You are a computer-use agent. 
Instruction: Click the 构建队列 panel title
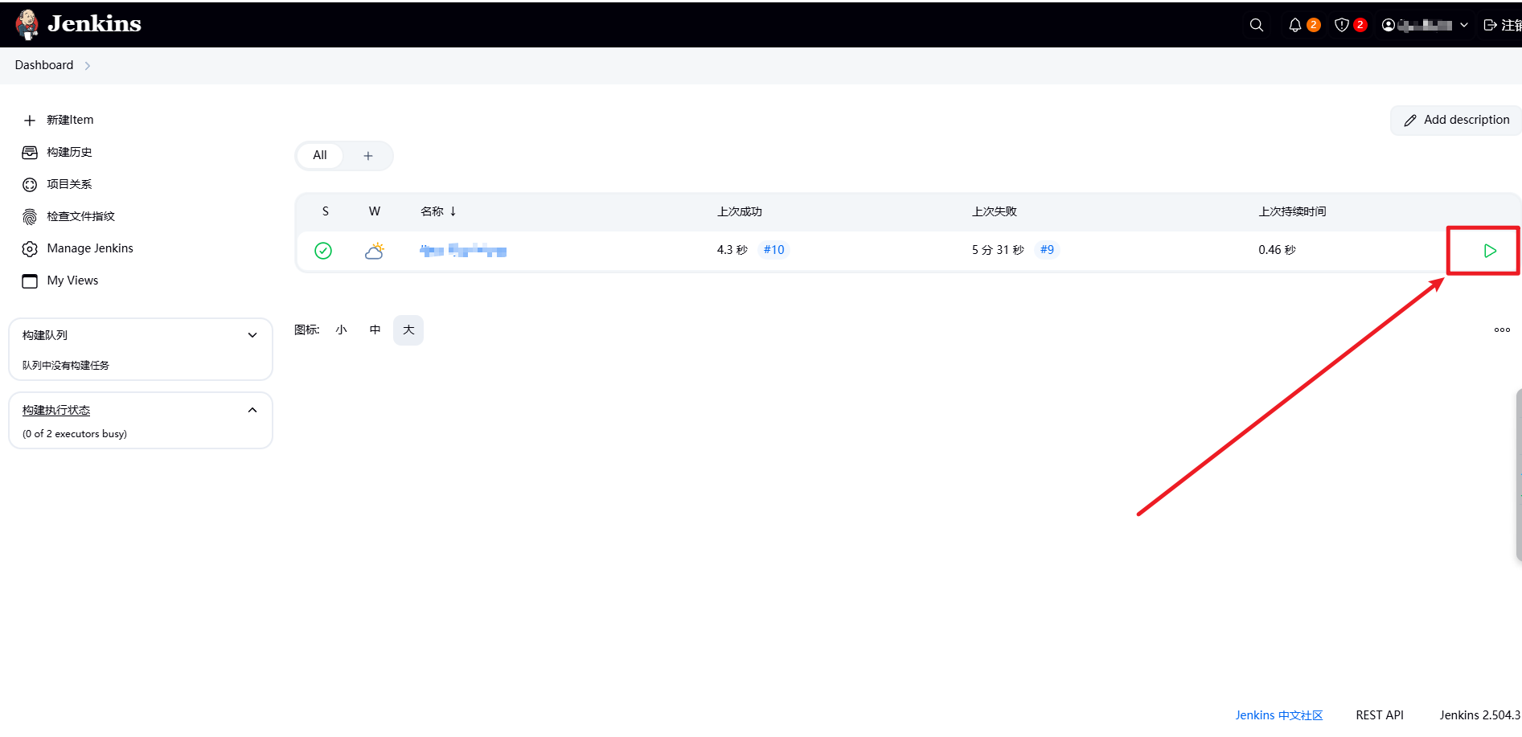click(x=45, y=335)
